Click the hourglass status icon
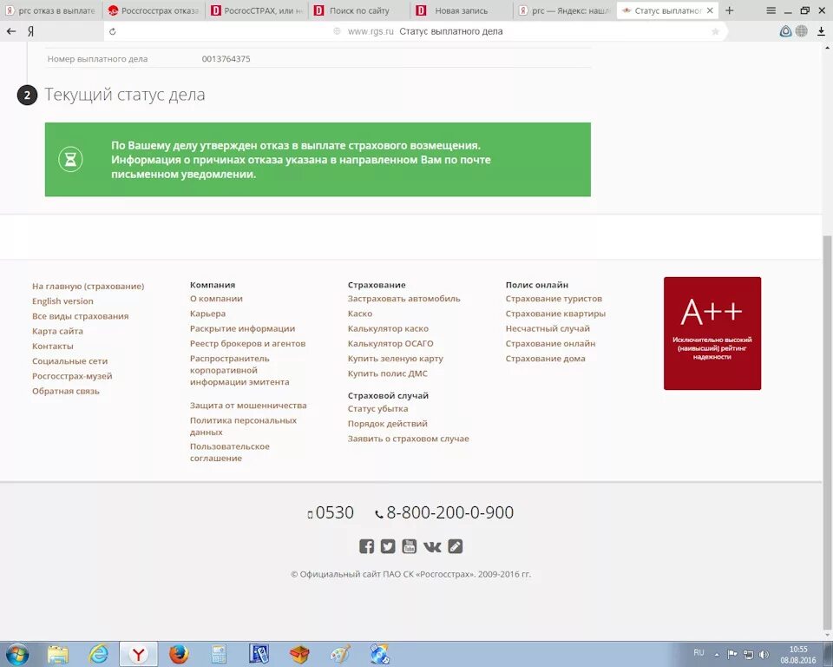833x667 pixels. tap(70, 159)
